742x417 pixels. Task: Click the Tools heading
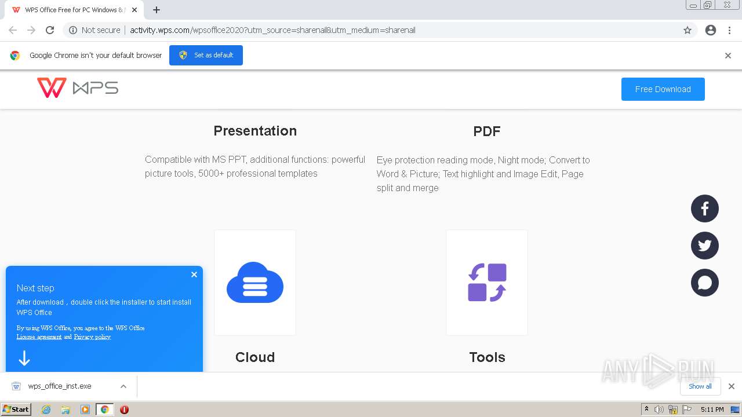(x=487, y=357)
